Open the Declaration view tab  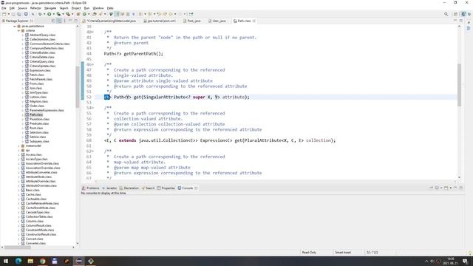(129, 188)
